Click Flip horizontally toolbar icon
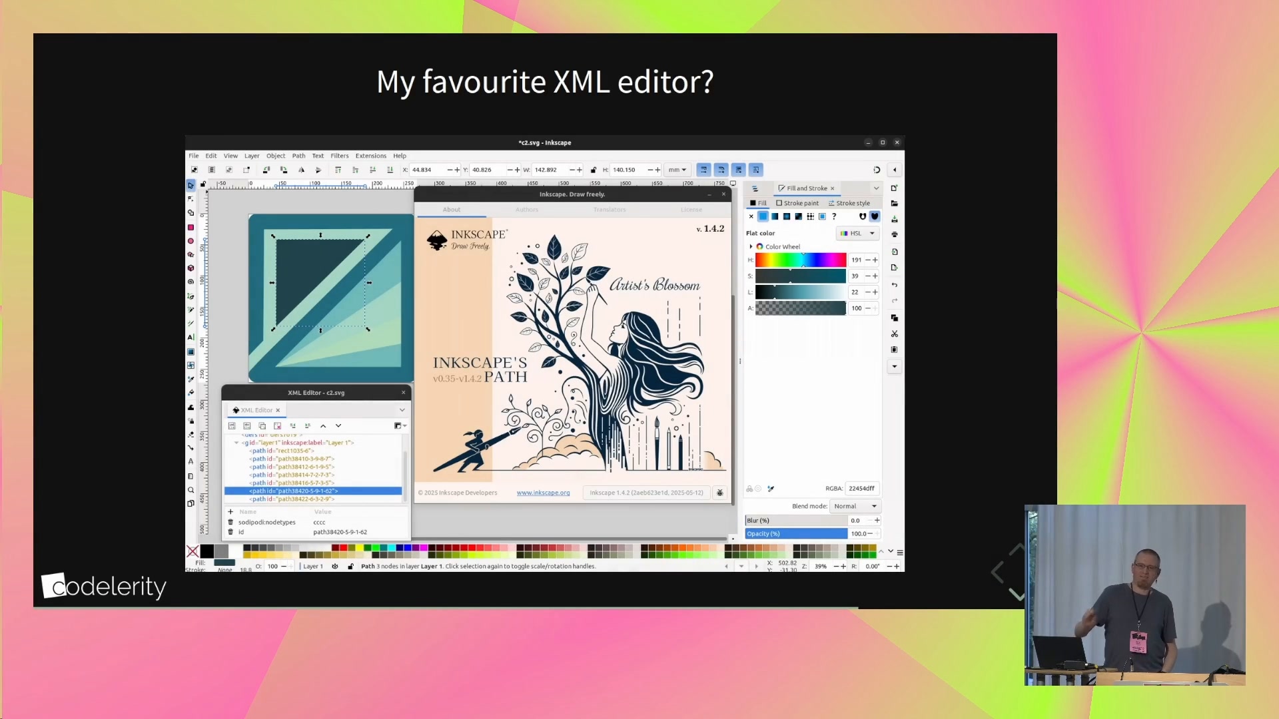This screenshot has height=719, width=1279. pyautogui.click(x=301, y=170)
